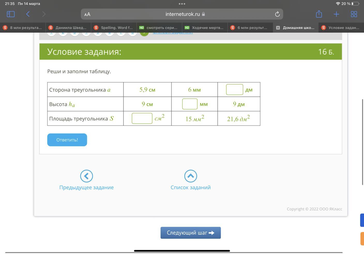Click the Список заданий up-arrow icon

pos(191,176)
